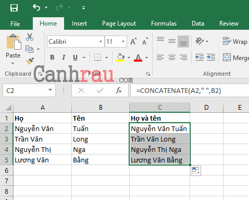
Task: Click the Insert Function fx icon
Action: (119, 90)
